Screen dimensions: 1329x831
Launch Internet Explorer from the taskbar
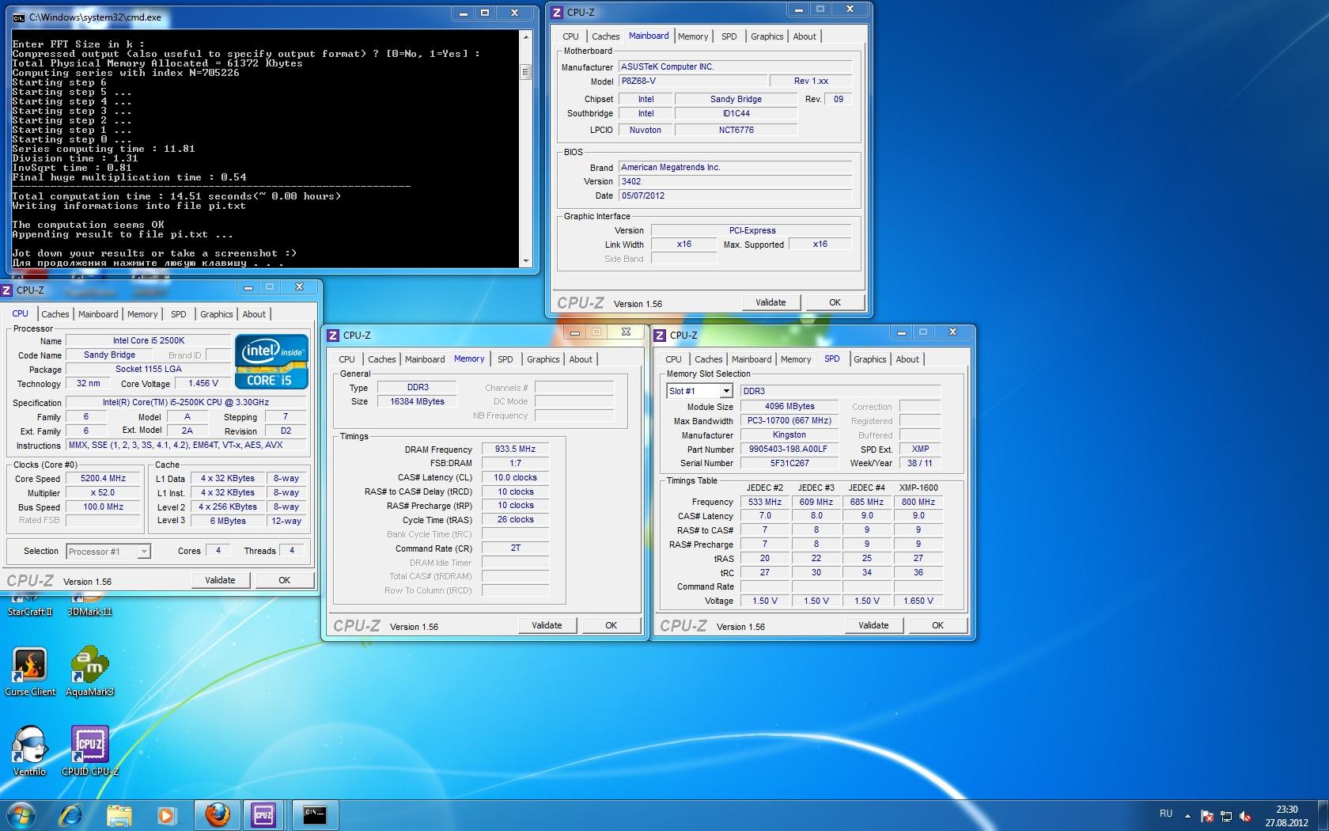70,814
